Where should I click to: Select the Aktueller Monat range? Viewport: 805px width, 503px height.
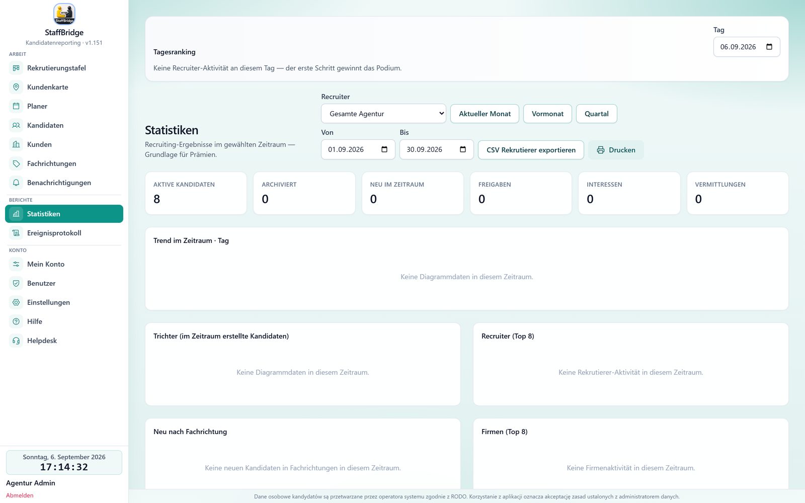coord(485,114)
